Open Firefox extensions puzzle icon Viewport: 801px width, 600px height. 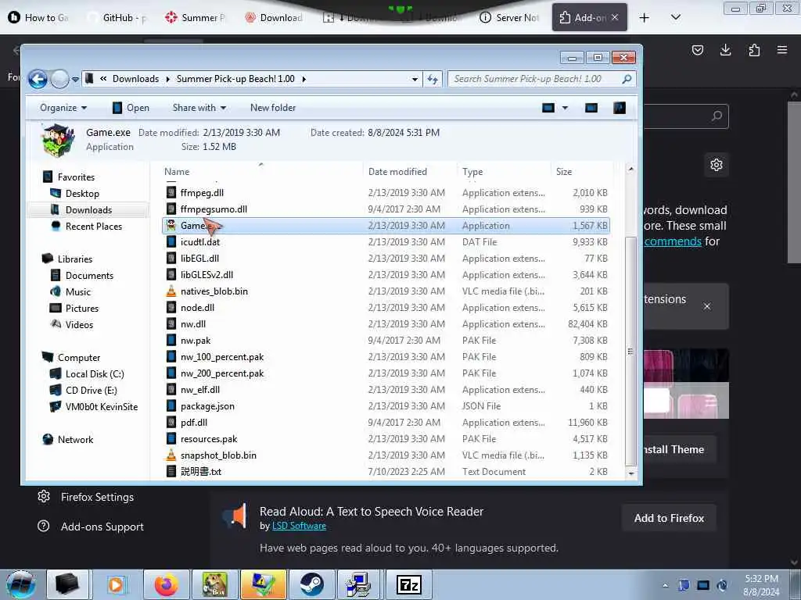point(754,49)
